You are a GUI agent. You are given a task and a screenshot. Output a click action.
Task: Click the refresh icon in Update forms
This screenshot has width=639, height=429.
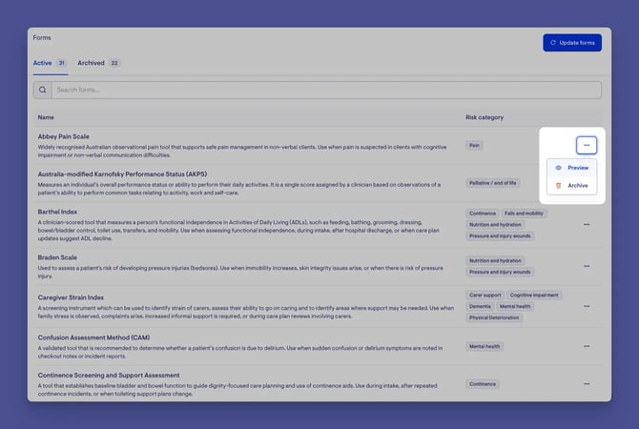553,42
